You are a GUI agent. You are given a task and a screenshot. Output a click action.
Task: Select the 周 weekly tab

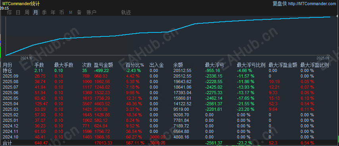click(27, 13)
